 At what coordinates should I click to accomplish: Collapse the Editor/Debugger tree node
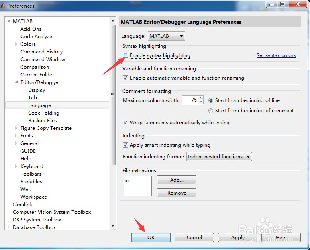[16, 82]
